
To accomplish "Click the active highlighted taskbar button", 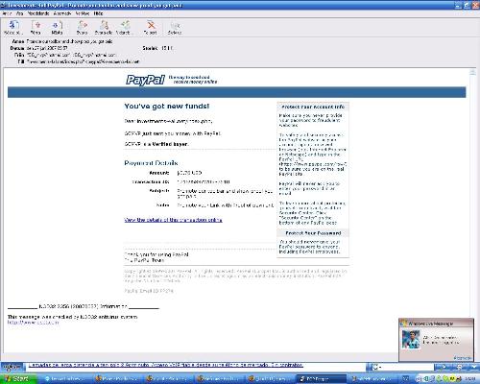I will (322, 379).
